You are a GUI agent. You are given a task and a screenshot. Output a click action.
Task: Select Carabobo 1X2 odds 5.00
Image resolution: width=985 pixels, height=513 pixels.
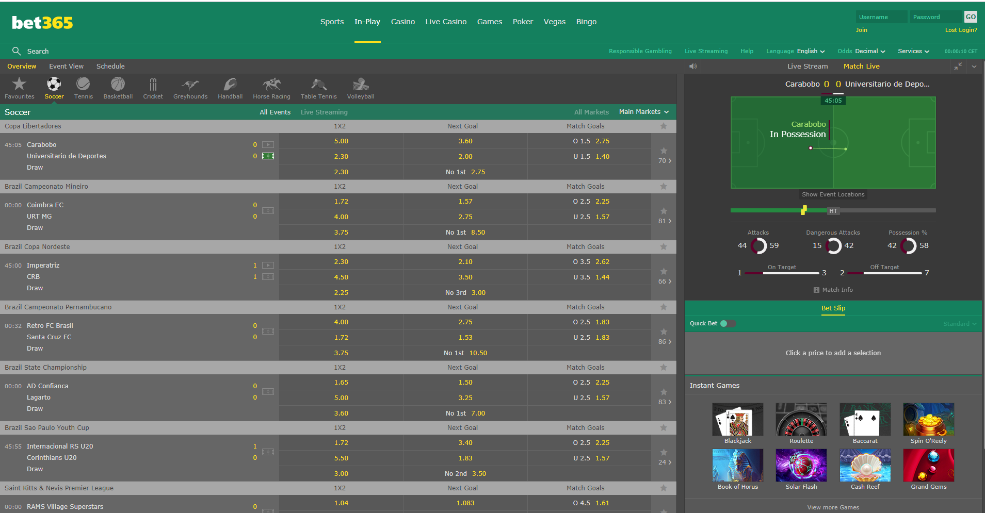tap(341, 141)
